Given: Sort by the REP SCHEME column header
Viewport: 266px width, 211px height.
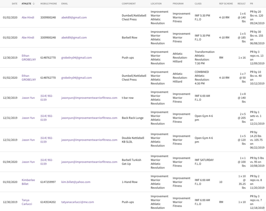Looking at the screenshot, I should tap(226, 3).
